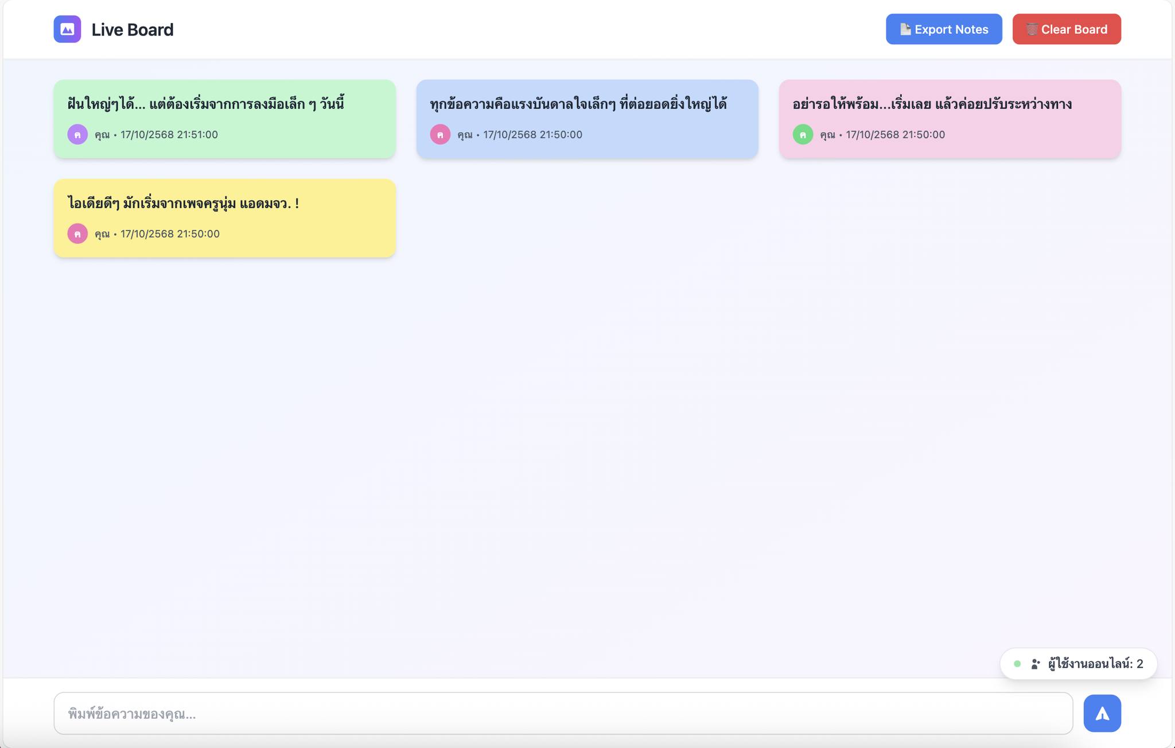Click the pink note's timestamp text
Screen dimensions: 1175x748
tap(895, 134)
